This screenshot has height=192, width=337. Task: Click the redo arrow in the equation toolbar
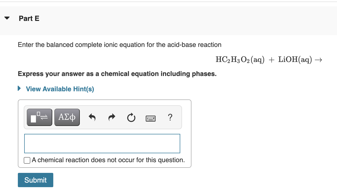(111, 117)
